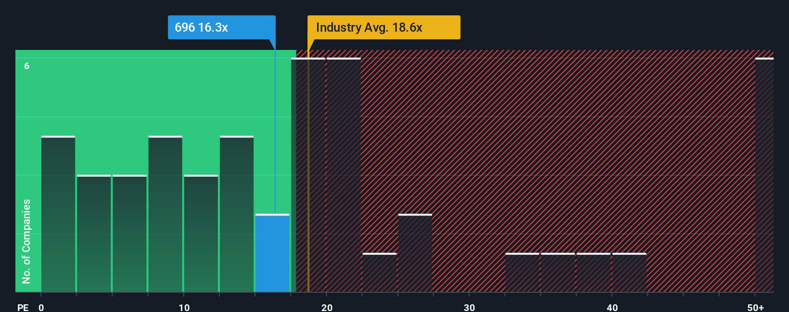Click the y-axis value '6'
The height and width of the screenshot is (312, 789).
pyautogui.click(x=27, y=66)
